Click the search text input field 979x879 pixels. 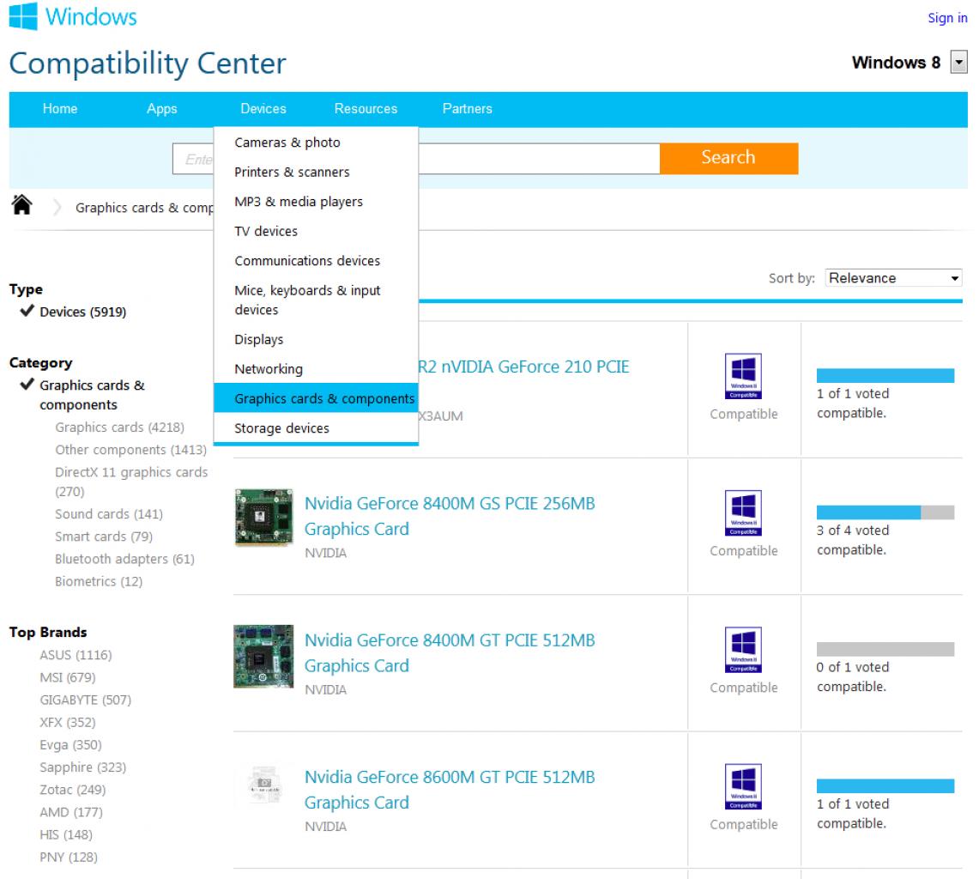416,159
